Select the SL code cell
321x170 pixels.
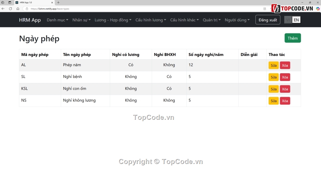[x=40, y=77]
